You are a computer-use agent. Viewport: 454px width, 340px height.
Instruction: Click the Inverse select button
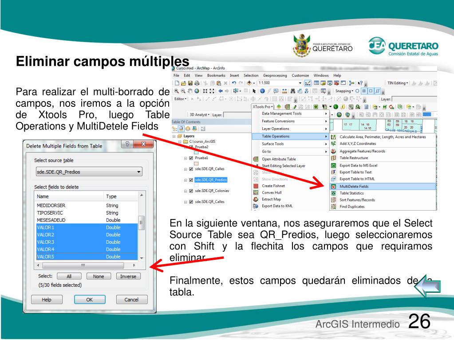pyautogui.click(x=128, y=276)
